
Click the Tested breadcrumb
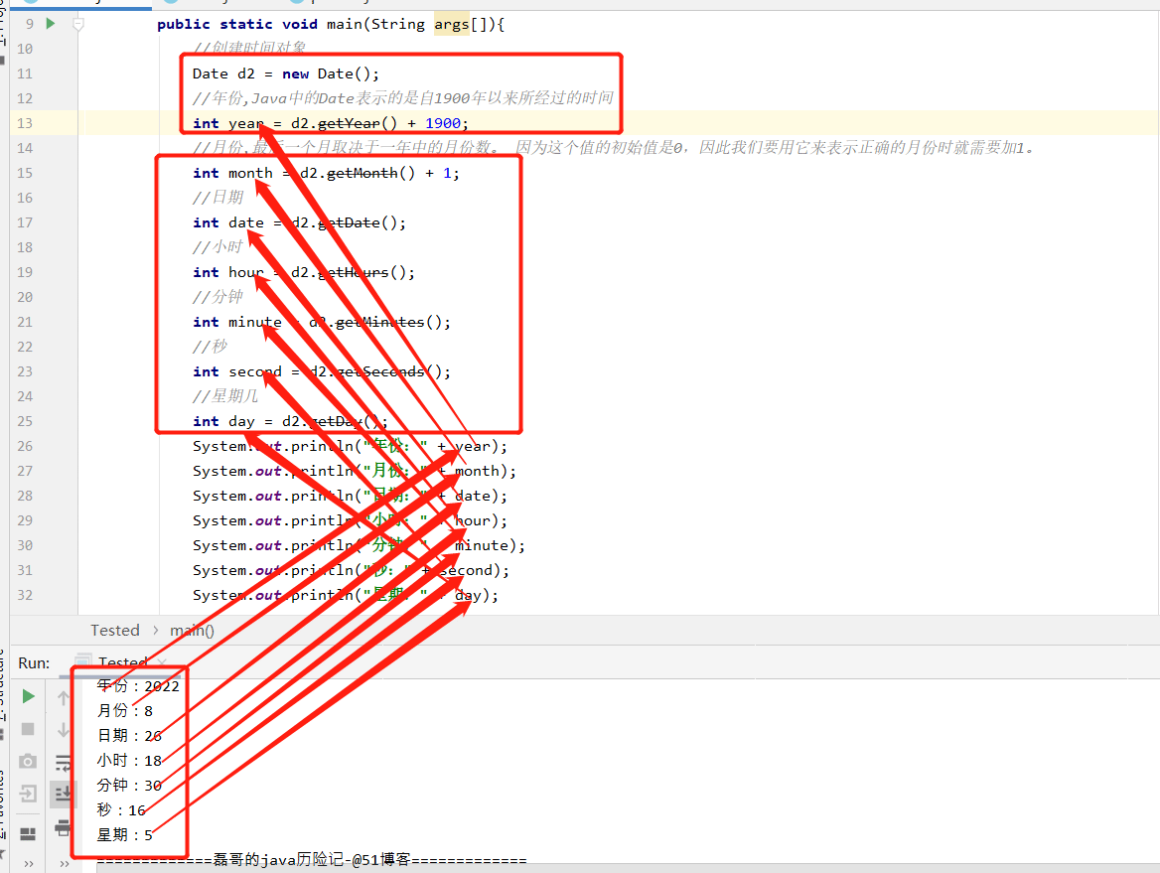(114, 630)
